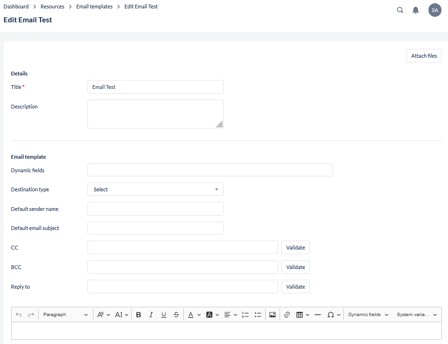Viewport: 448px width, 344px height.
Task: Navigate to Resources in breadcrumb
Action: 53,7
